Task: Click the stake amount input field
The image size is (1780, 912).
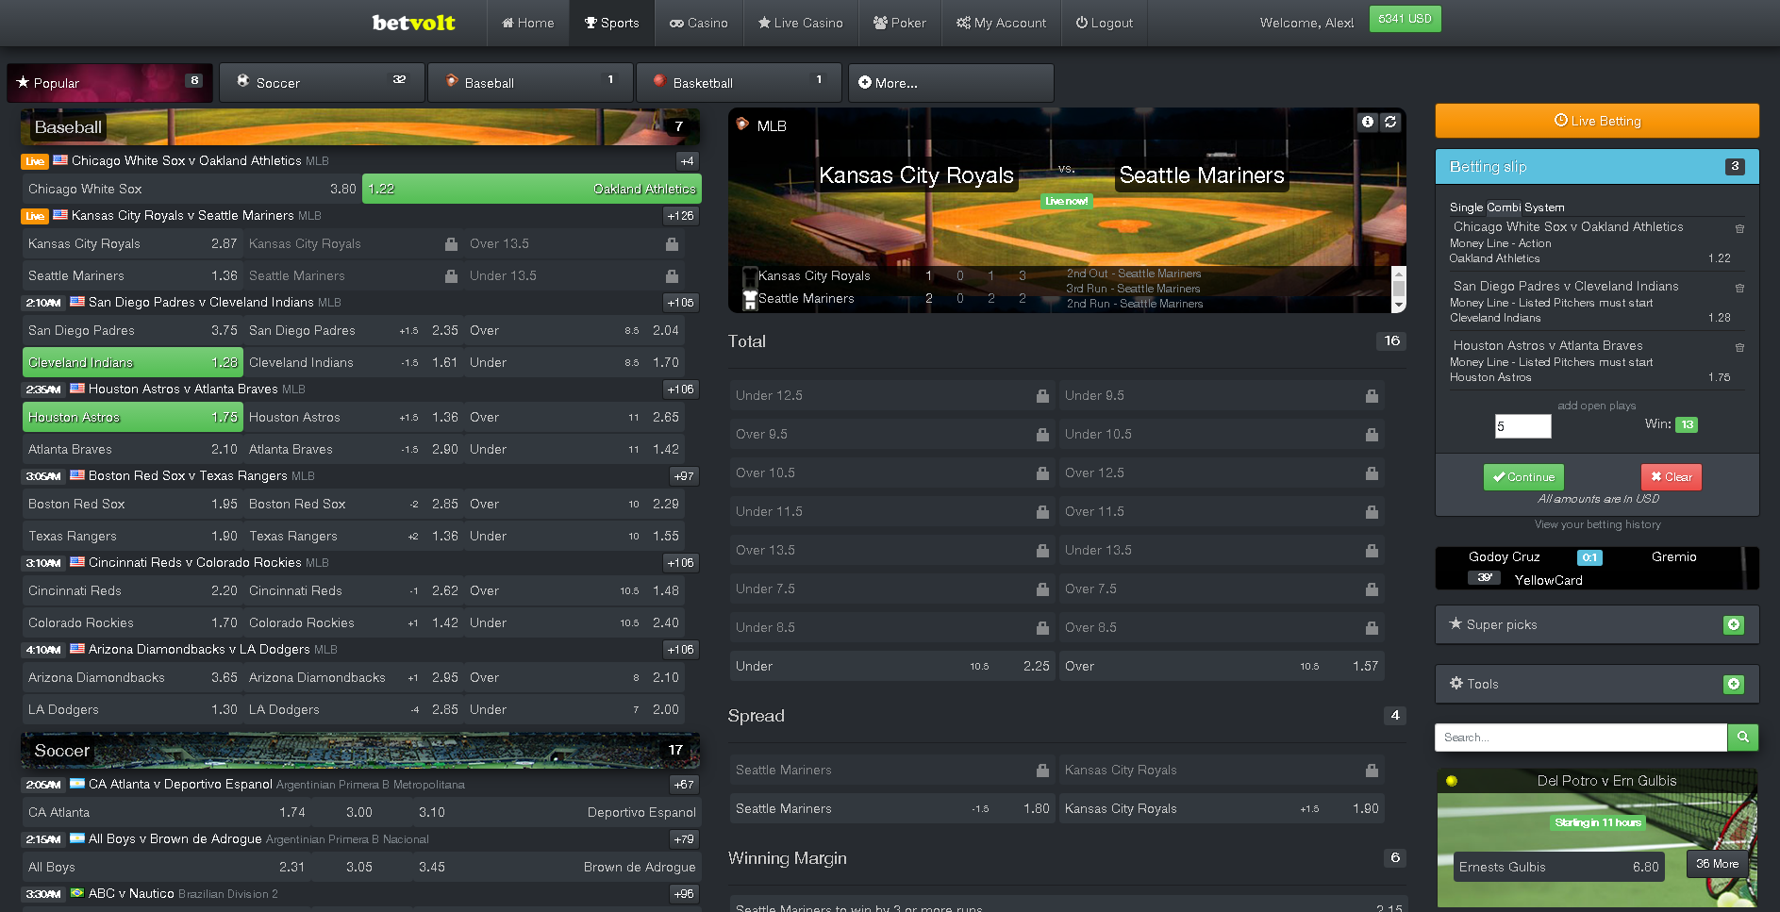Action: (1522, 426)
